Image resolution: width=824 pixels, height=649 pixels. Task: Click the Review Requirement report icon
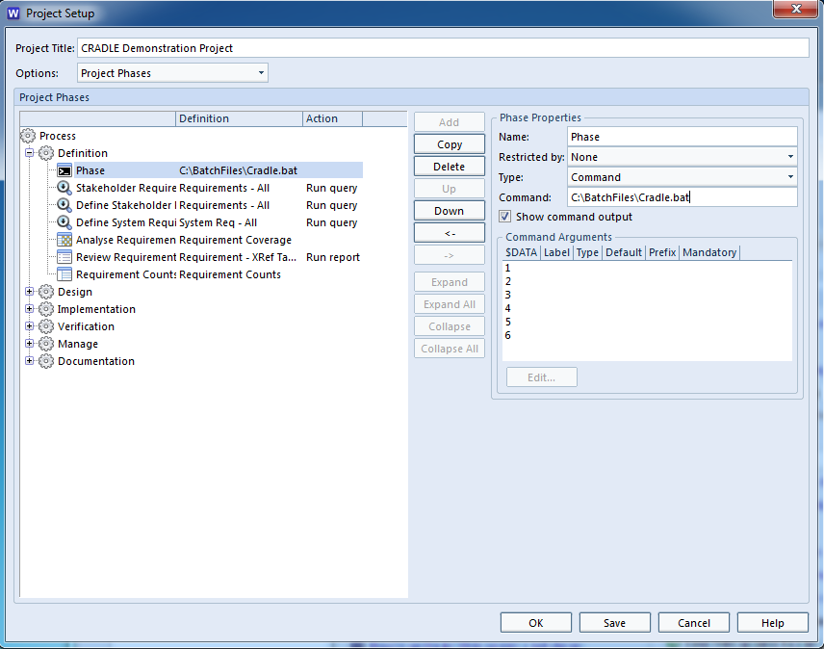pos(64,257)
